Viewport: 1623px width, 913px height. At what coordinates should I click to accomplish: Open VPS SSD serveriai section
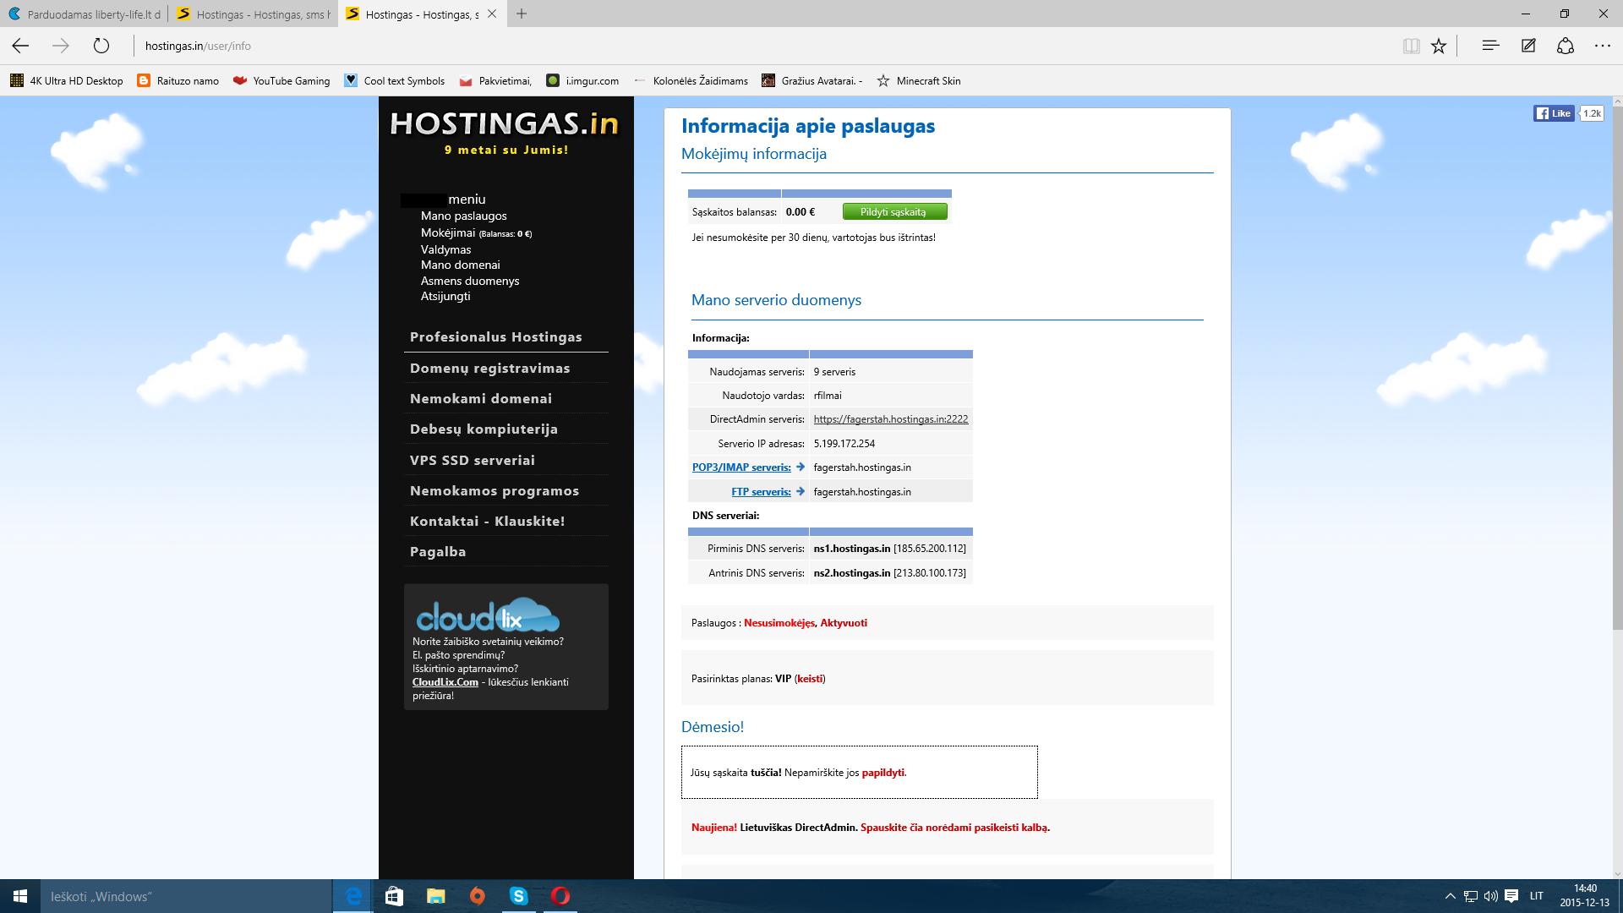click(x=472, y=460)
